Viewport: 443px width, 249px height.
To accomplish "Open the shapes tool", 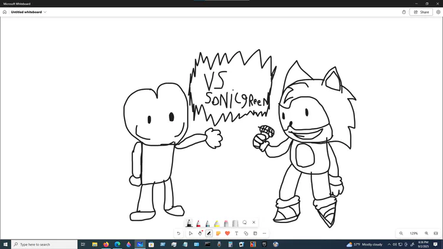I will (246, 234).
